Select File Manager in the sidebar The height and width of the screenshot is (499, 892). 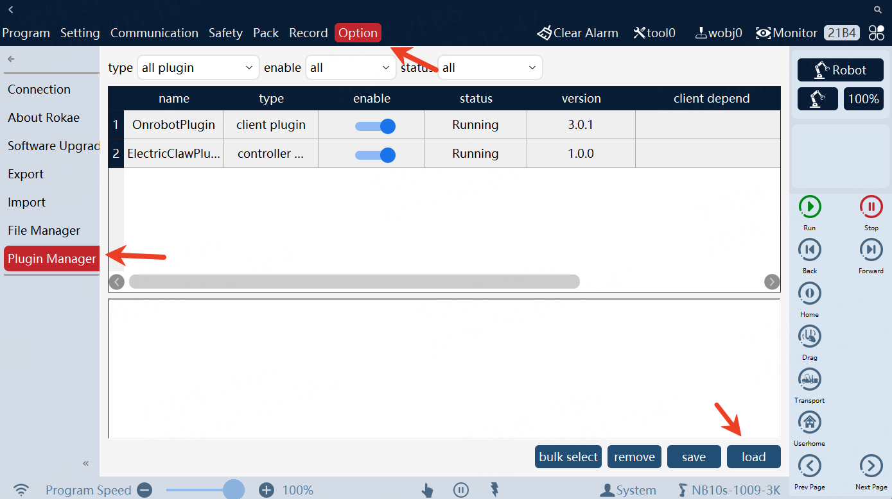44,230
